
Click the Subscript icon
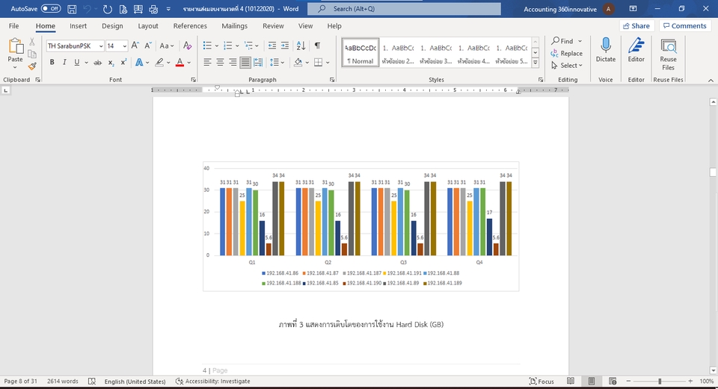(x=111, y=63)
